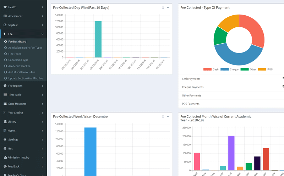Click the pink April bar in monthly chart
This screenshot has height=176, width=284.
click(197, 161)
